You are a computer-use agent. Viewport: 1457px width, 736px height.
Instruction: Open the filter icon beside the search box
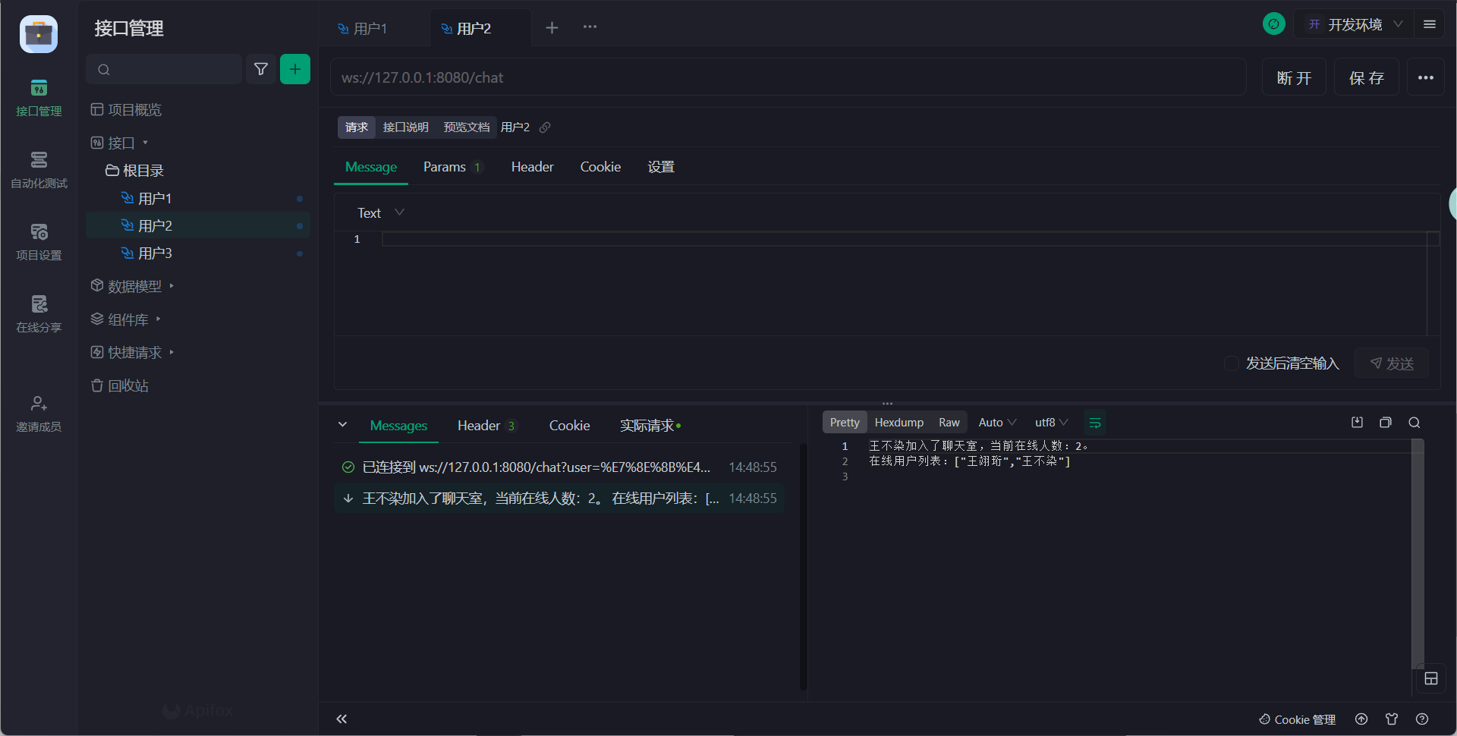point(261,69)
